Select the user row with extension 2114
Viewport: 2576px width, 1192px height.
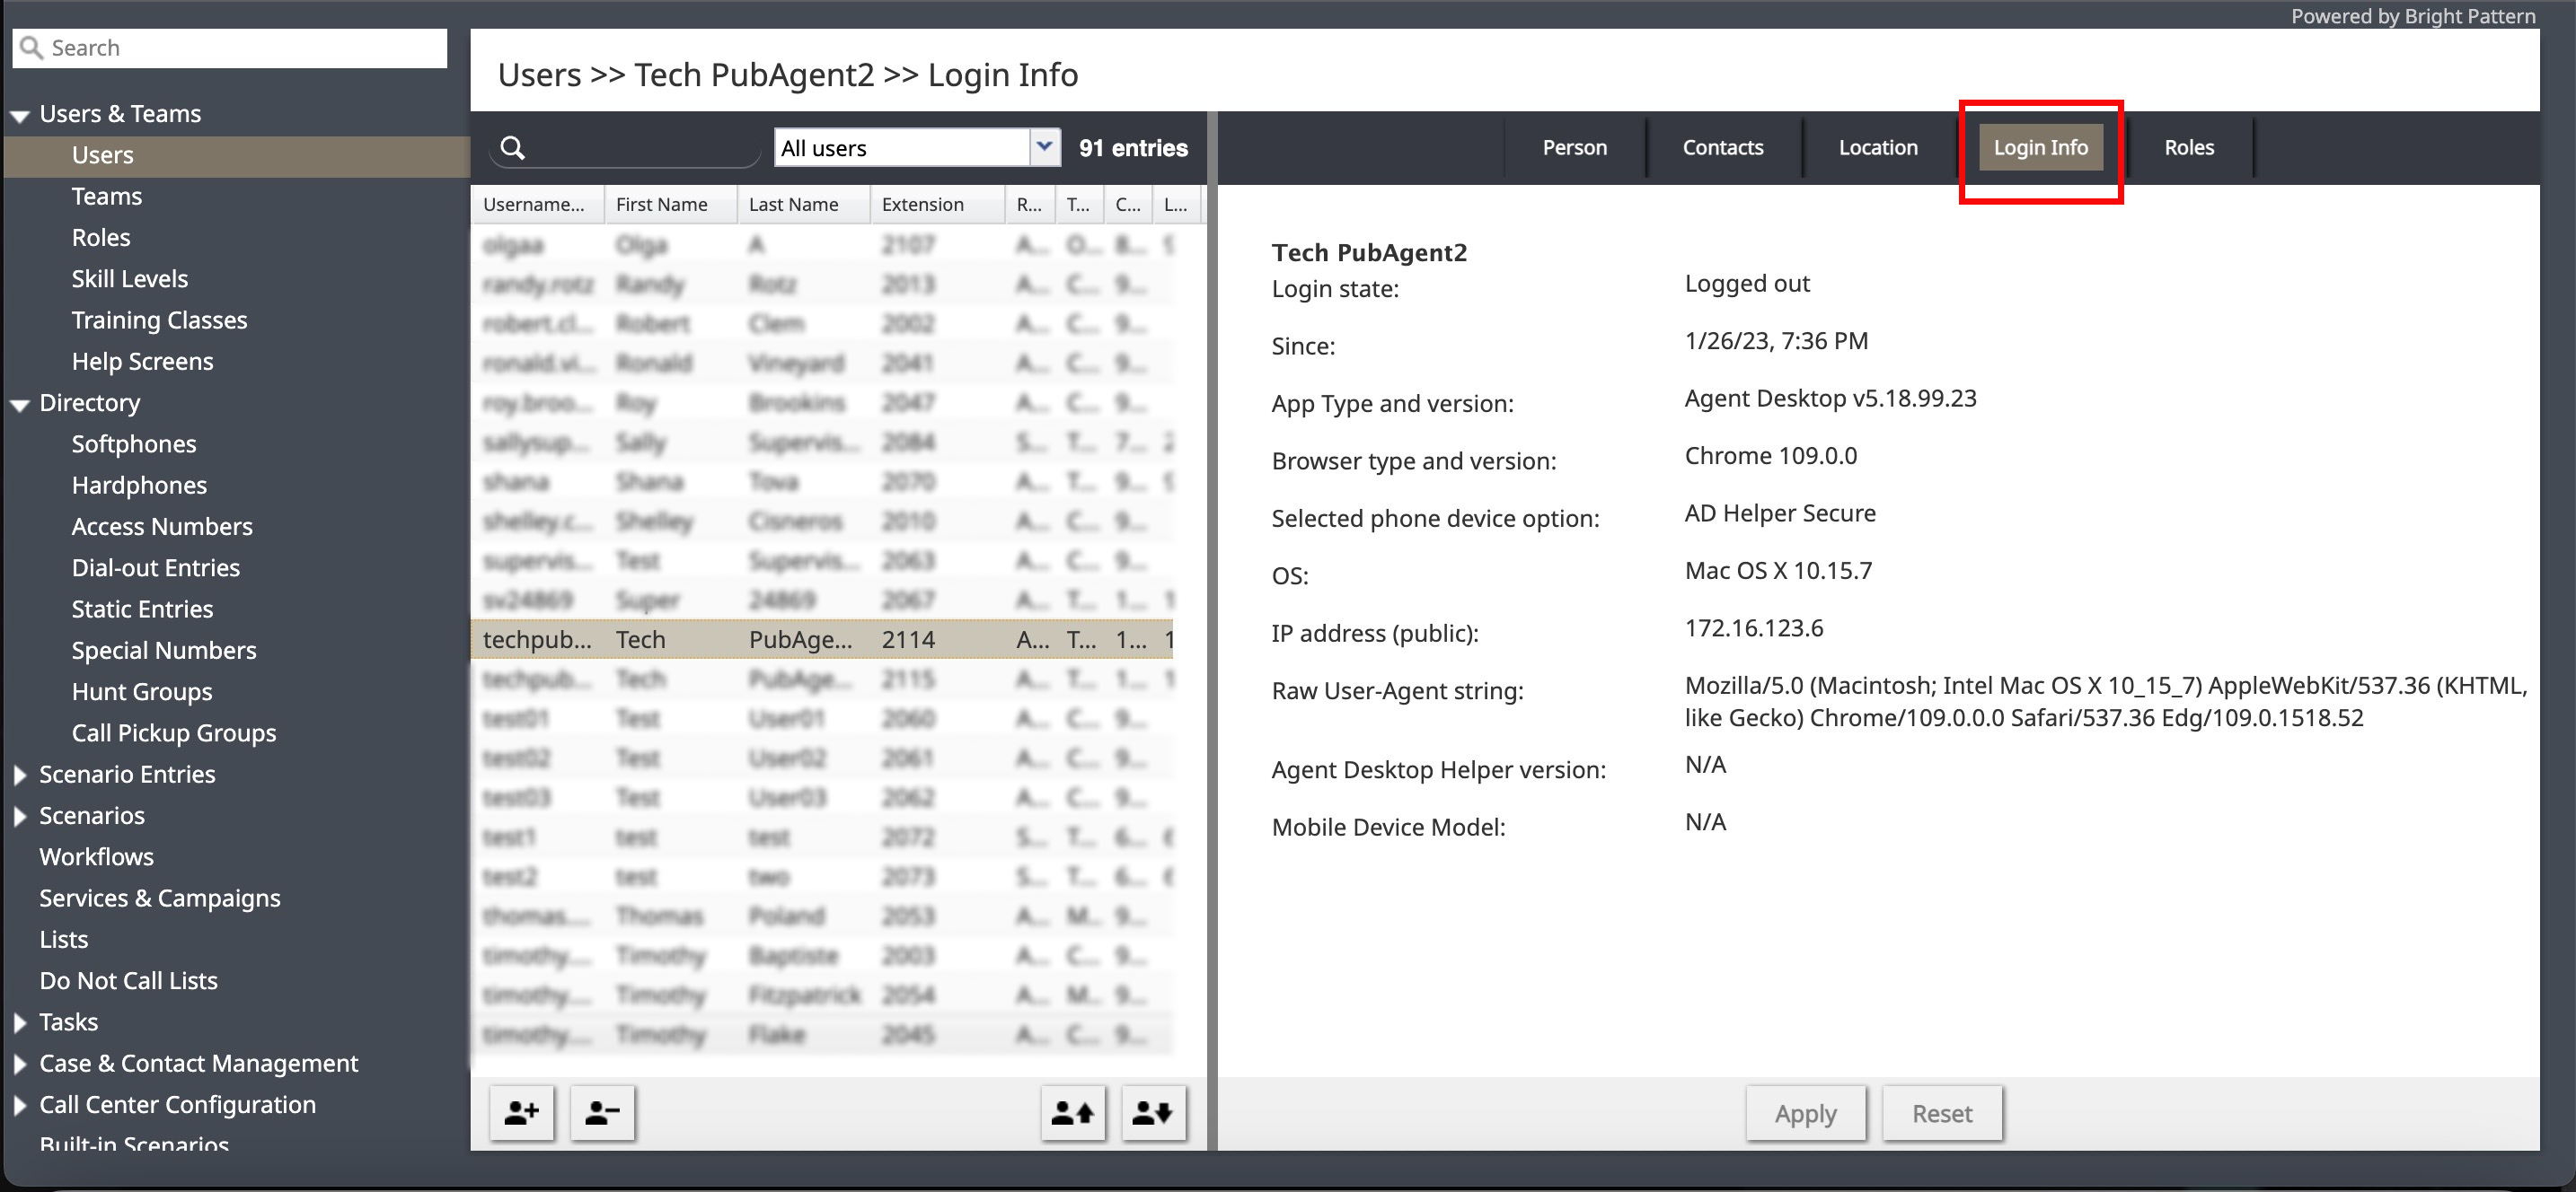click(x=822, y=639)
